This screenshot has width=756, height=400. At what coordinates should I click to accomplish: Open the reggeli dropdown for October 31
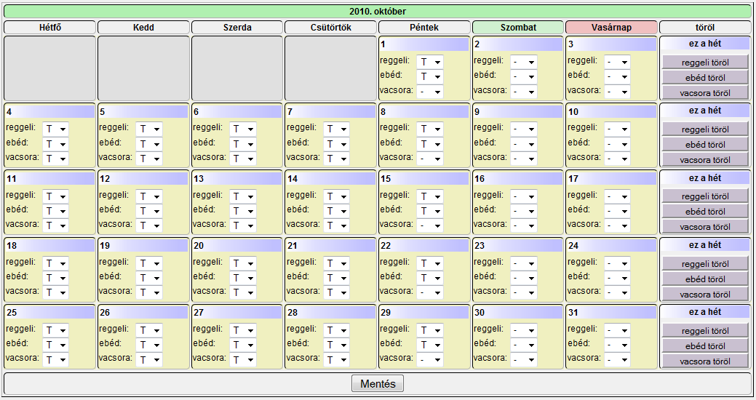(x=617, y=330)
